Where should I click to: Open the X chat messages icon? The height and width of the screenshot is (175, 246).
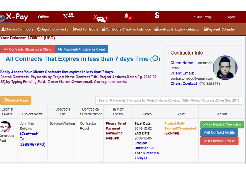click(101, 18)
